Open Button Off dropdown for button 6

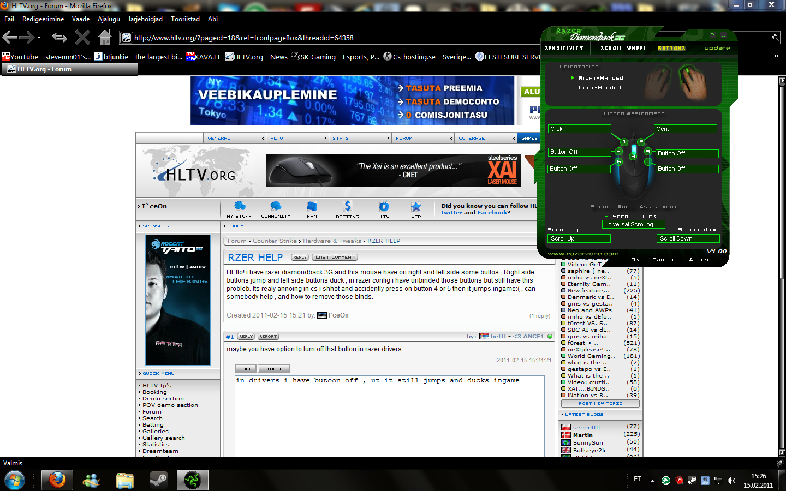click(x=579, y=169)
